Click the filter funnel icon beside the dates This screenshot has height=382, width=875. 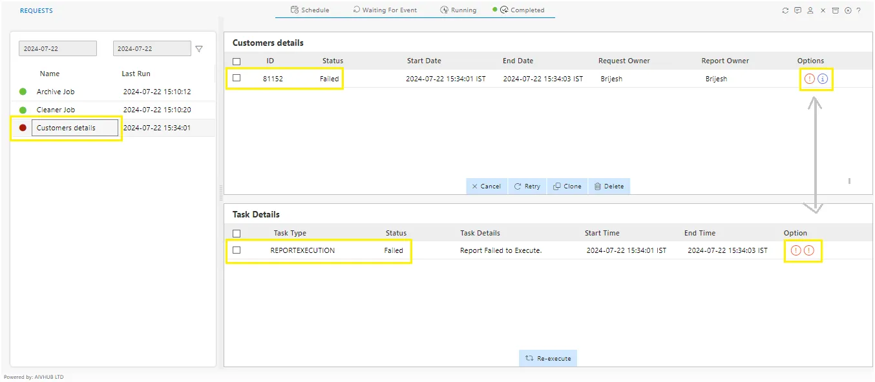(x=199, y=48)
